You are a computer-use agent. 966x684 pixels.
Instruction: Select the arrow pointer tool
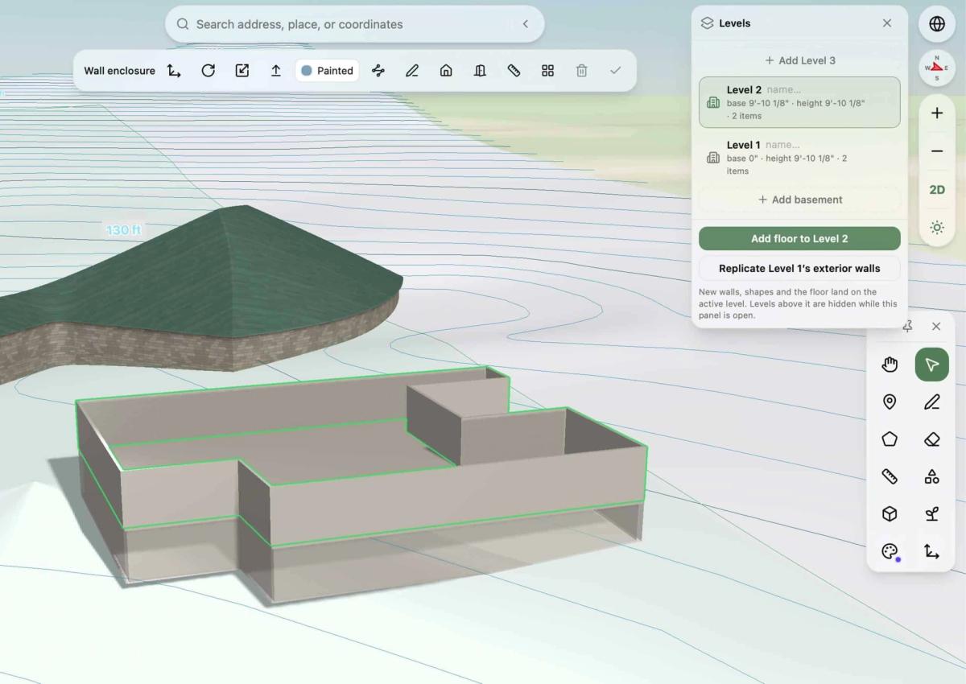click(x=932, y=365)
